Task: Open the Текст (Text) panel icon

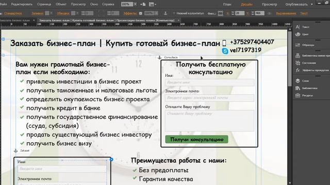Action: tap(298, 27)
